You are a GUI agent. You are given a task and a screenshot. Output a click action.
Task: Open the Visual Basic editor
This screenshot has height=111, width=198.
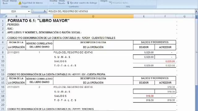tap(5, 2)
